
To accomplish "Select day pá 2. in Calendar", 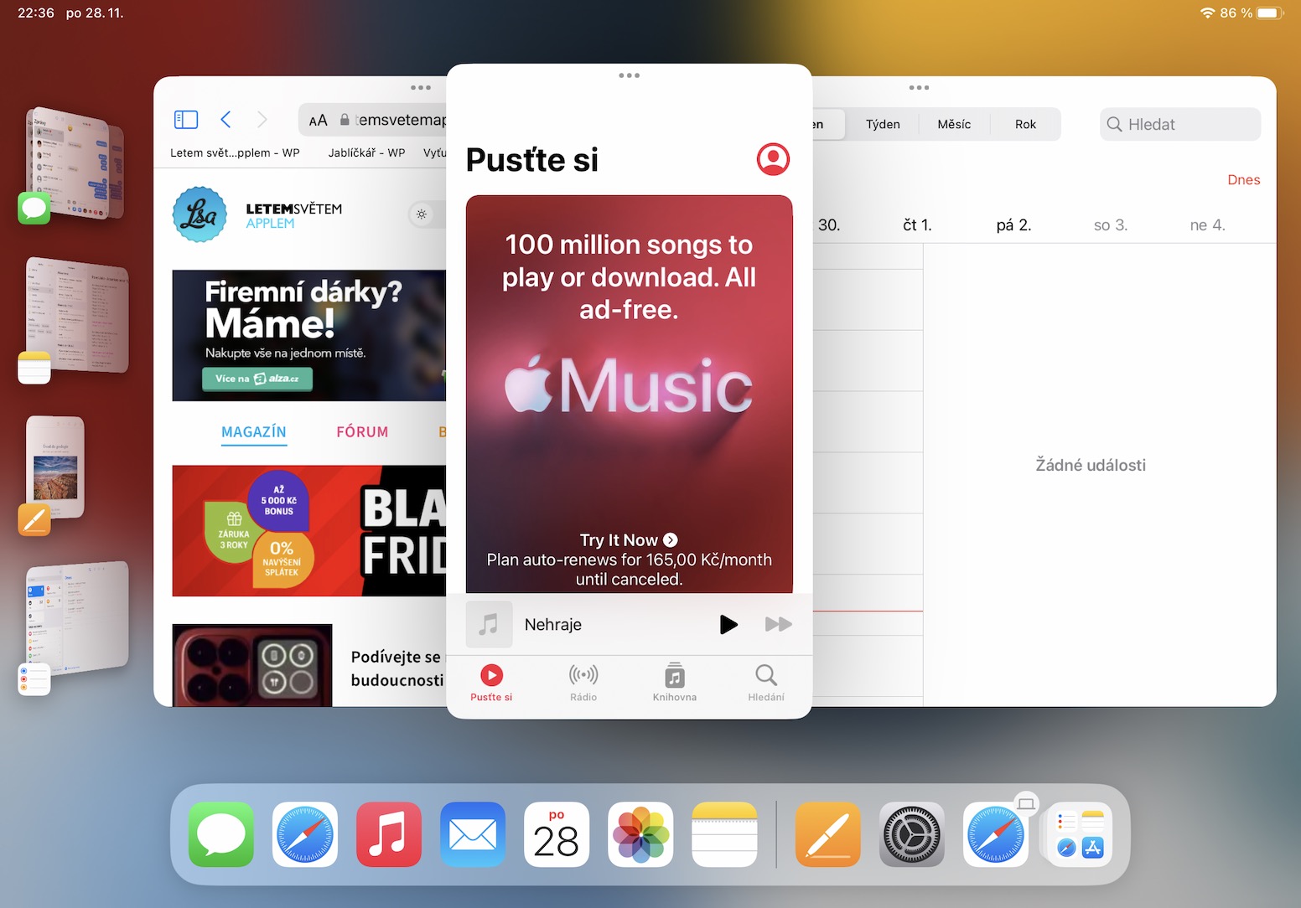I will [x=1013, y=225].
